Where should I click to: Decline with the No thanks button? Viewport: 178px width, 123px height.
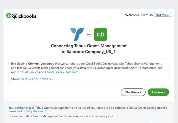point(133,92)
